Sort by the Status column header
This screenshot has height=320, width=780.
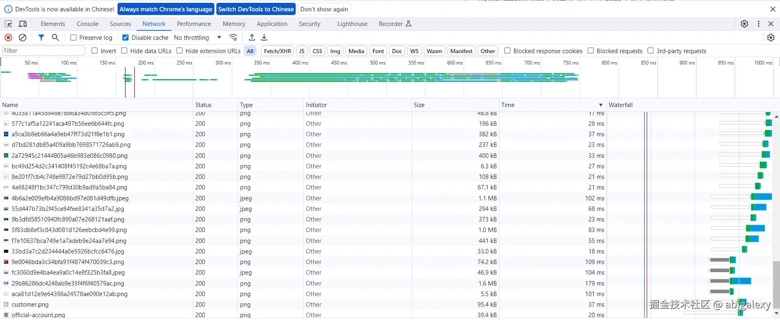215,105
